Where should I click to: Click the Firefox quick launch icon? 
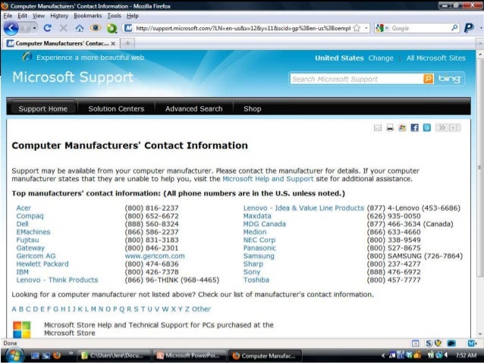click(x=57, y=355)
